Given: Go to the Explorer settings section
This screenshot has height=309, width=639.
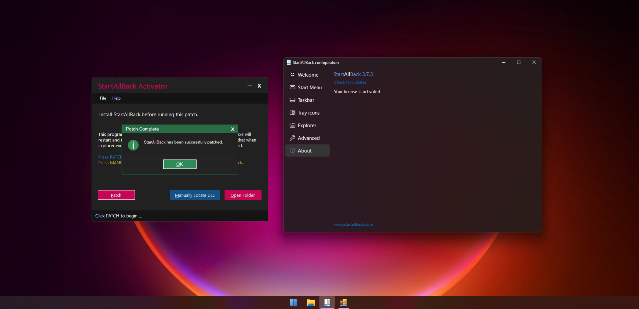Looking at the screenshot, I should click(x=307, y=126).
